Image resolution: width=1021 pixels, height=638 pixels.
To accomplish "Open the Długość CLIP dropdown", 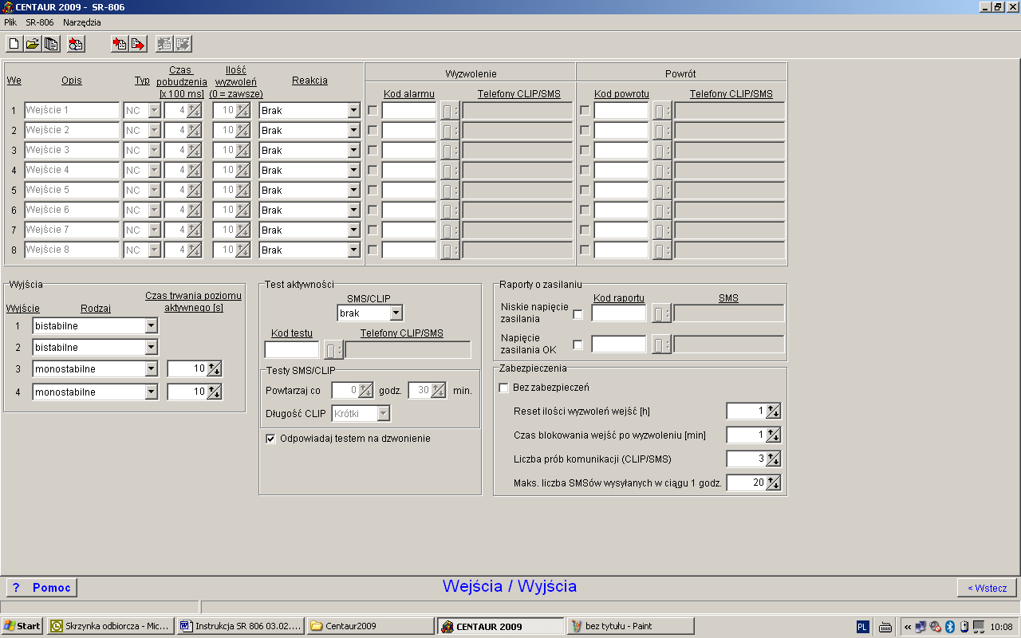I will pos(383,414).
